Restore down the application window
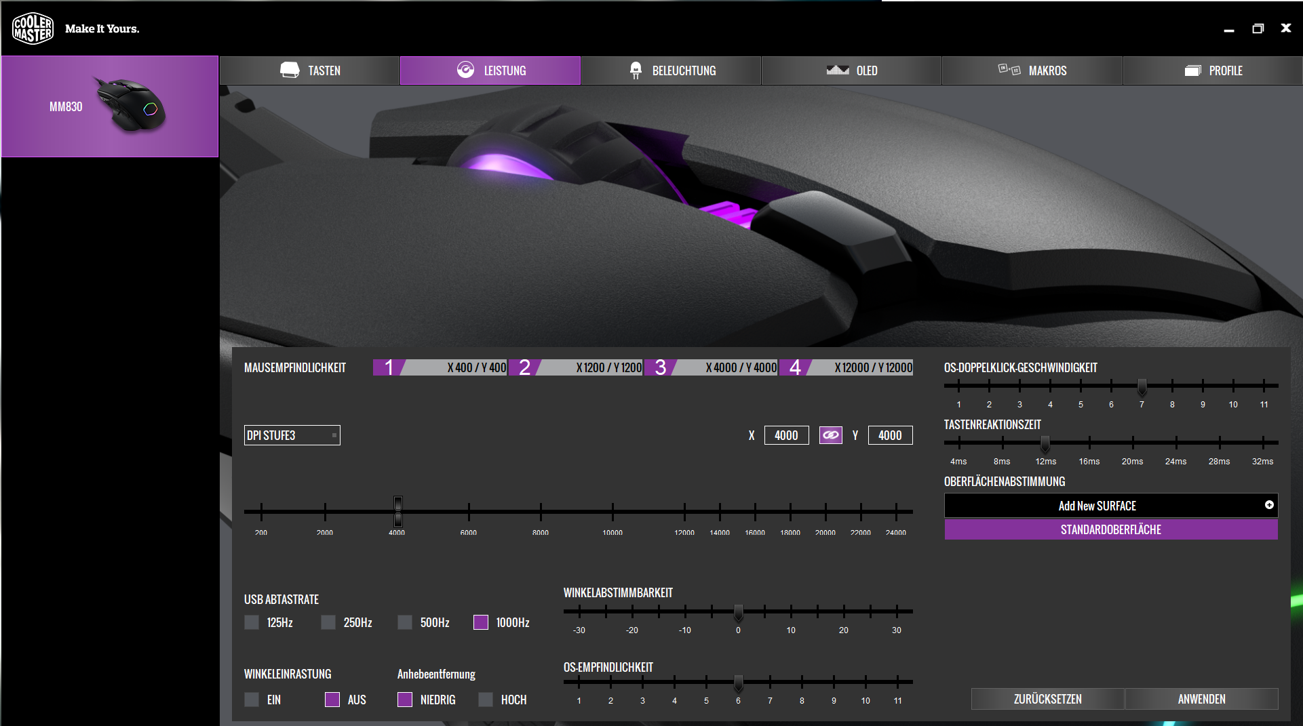Image resolution: width=1303 pixels, height=726 pixels. 1258,28
